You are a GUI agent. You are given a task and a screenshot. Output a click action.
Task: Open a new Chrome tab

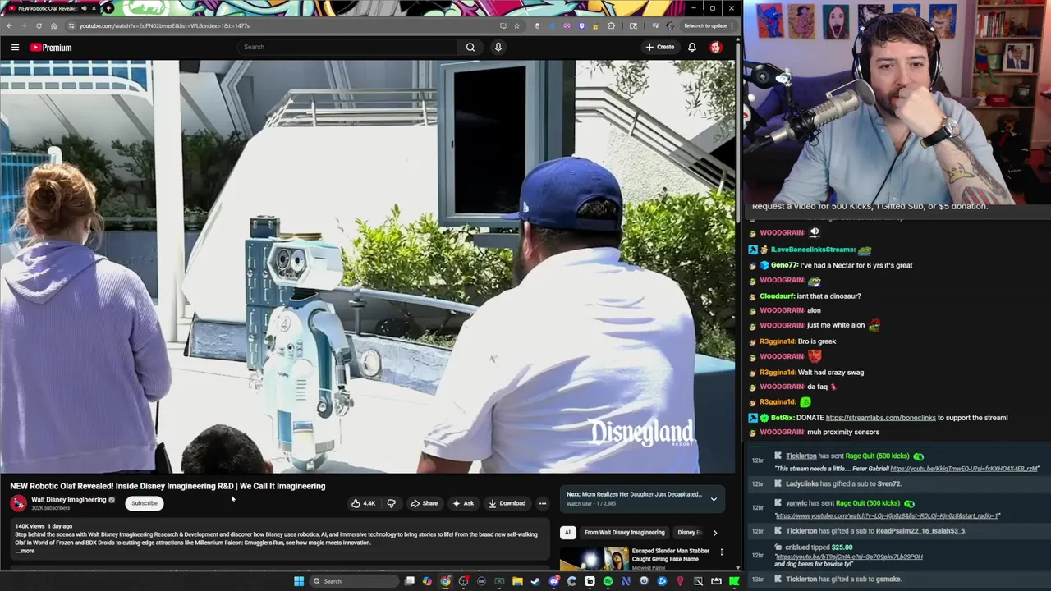[x=108, y=8]
